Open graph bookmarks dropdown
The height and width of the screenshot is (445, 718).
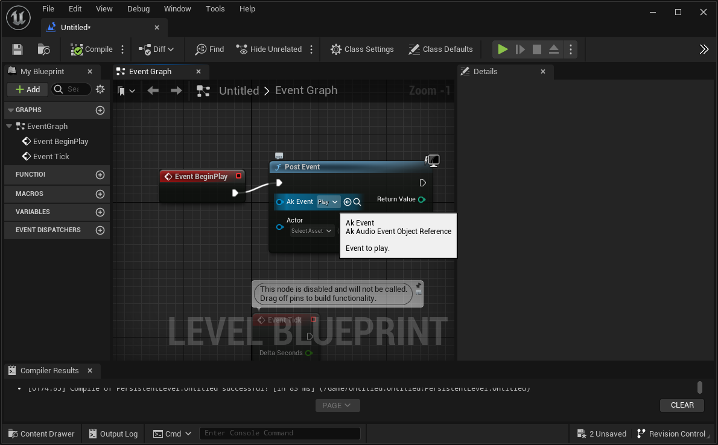(126, 90)
